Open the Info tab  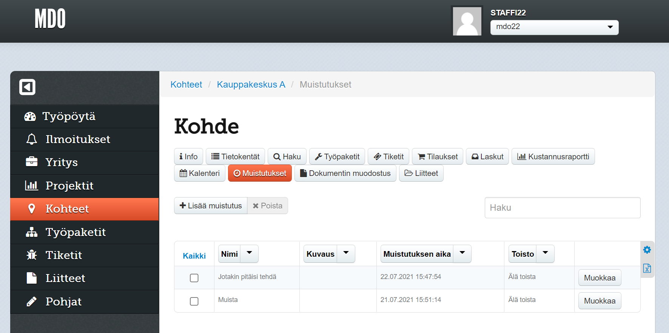pyautogui.click(x=188, y=156)
